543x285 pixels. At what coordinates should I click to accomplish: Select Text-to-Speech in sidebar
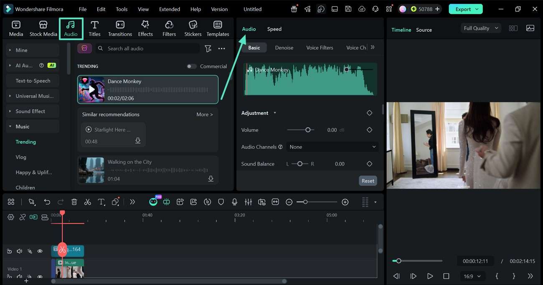click(32, 81)
